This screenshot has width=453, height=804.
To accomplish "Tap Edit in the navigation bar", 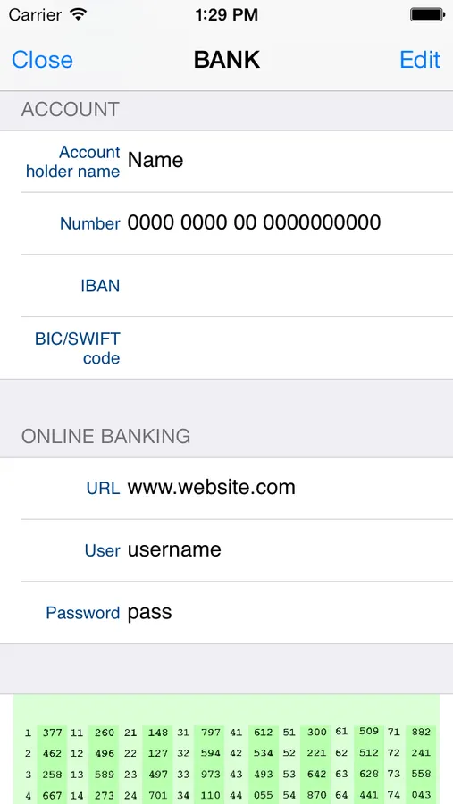I will coord(420,60).
